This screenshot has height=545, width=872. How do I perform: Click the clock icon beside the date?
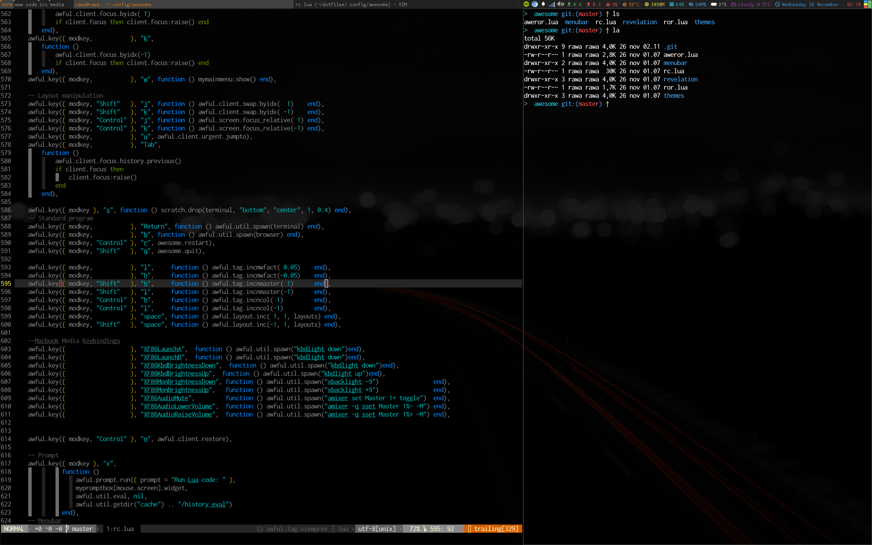click(x=777, y=4)
